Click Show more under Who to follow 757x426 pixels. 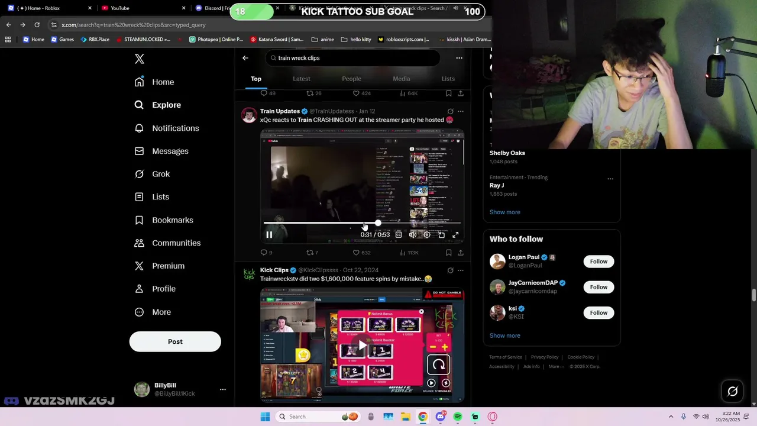(x=504, y=335)
